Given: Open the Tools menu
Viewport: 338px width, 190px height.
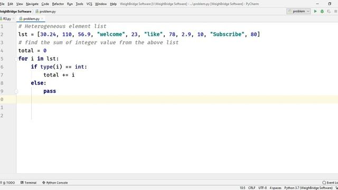Looking at the screenshot, I should 79,4.
